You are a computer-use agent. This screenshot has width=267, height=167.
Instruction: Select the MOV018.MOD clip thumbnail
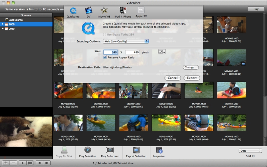pyautogui.click(x=232, y=123)
